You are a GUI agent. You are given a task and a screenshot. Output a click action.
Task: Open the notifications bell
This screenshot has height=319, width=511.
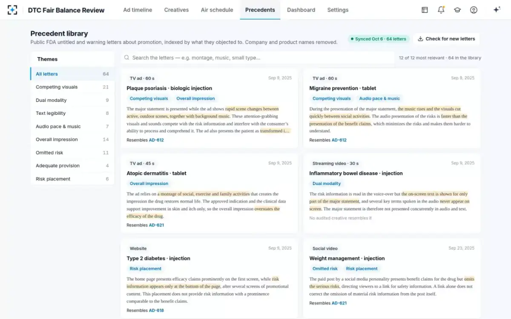tap(441, 10)
